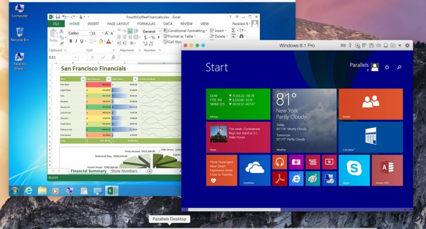Open the Skype tile on Start screen
The image size is (426, 229).
[354, 170]
